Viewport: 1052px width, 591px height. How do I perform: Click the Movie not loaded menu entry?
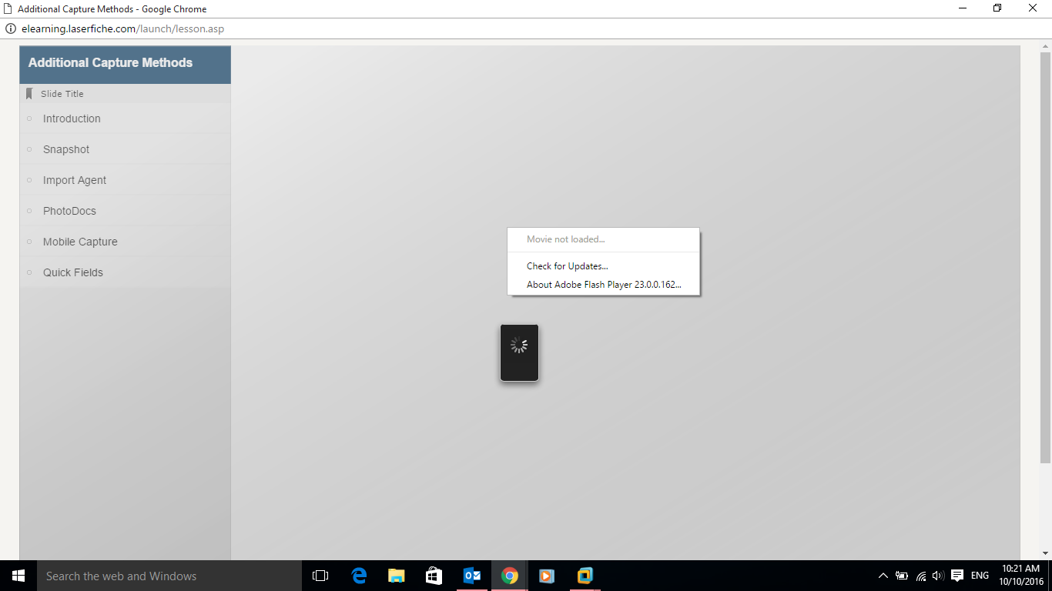(x=603, y=239)
